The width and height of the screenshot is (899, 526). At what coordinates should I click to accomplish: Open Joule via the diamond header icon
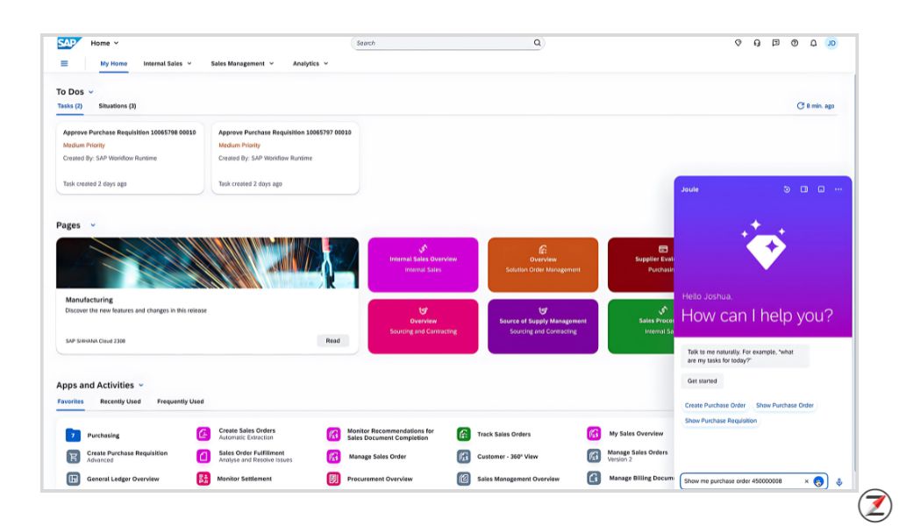coord(738,43)
